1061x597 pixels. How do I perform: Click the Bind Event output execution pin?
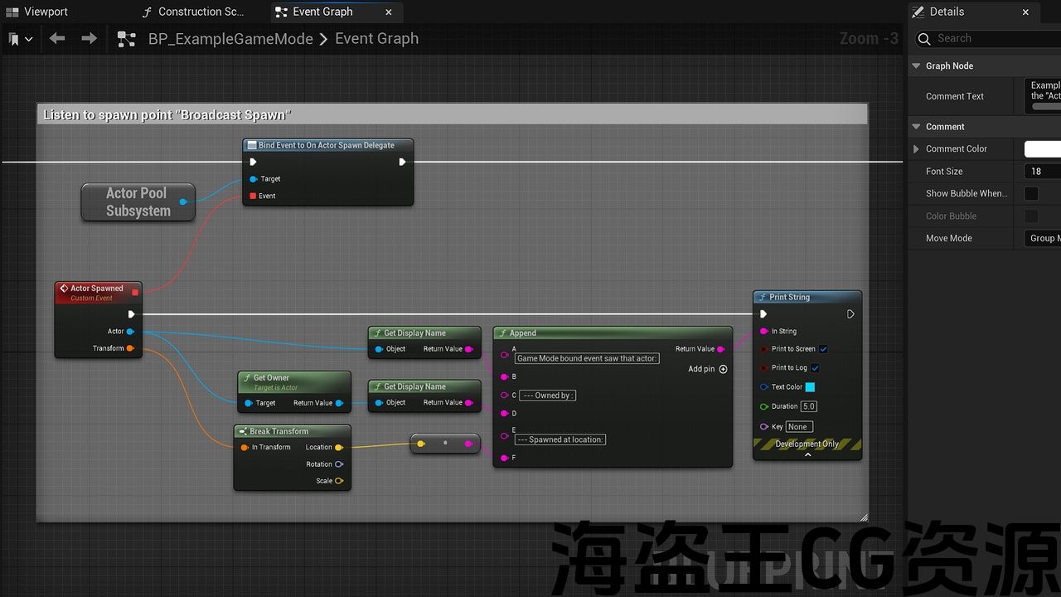click(x=402, y=162)
